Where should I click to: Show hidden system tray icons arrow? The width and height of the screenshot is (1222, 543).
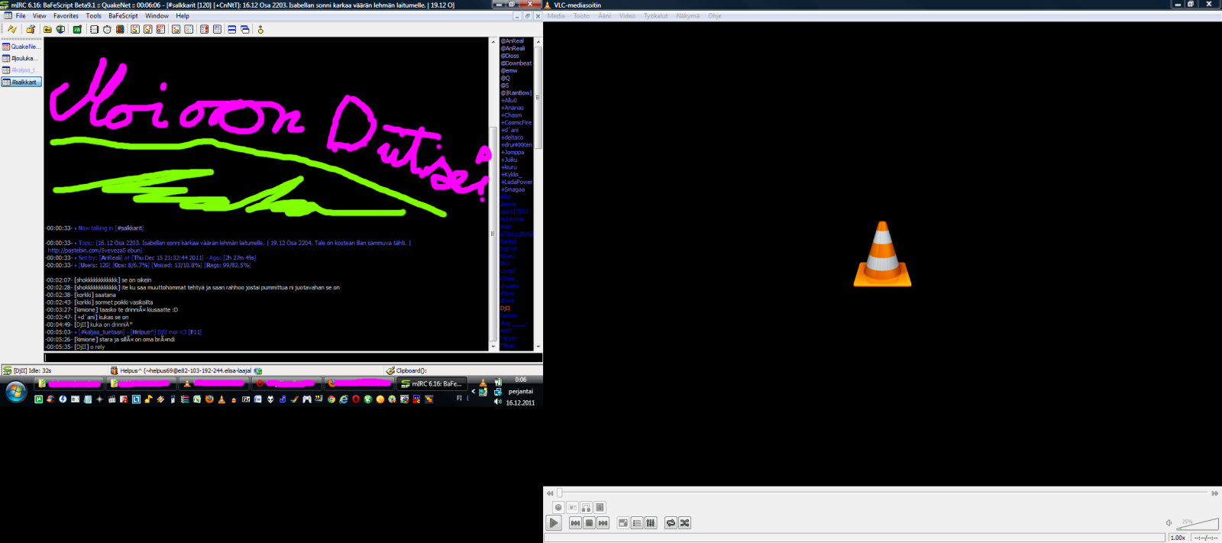coord(473,391)
